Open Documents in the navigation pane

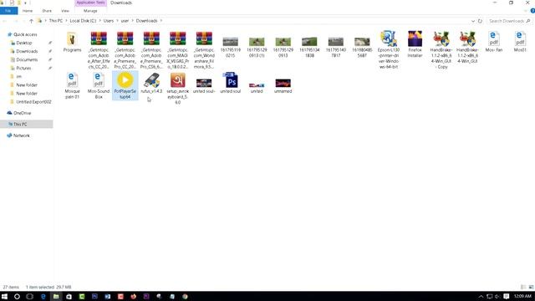point(27,59)
